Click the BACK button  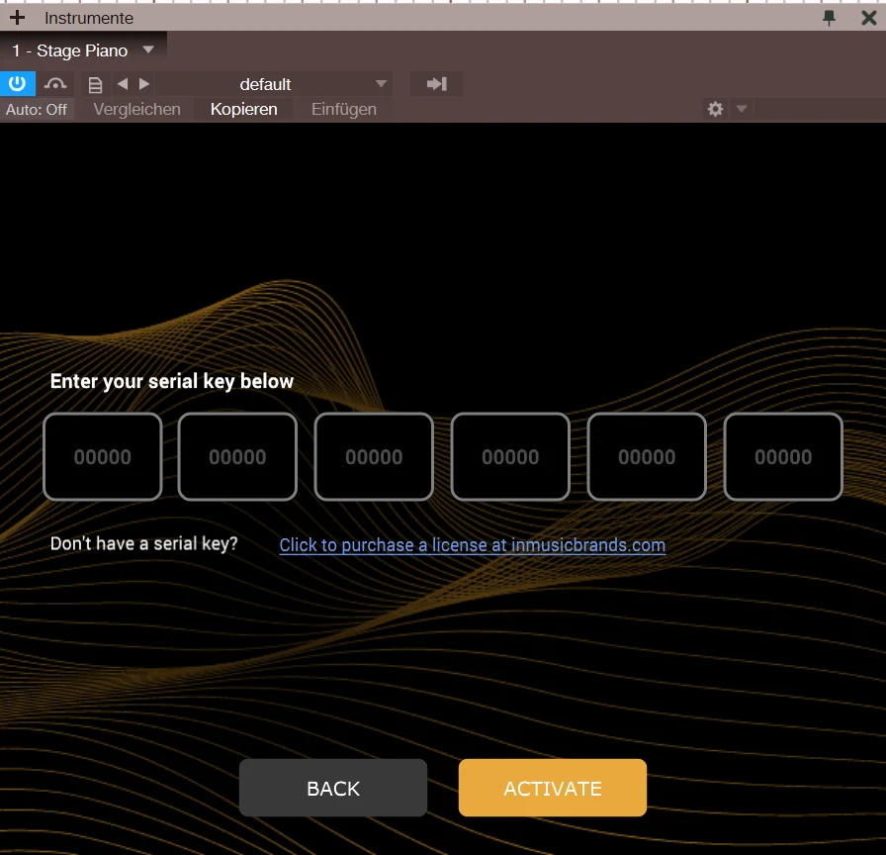[x=333, y=788]
